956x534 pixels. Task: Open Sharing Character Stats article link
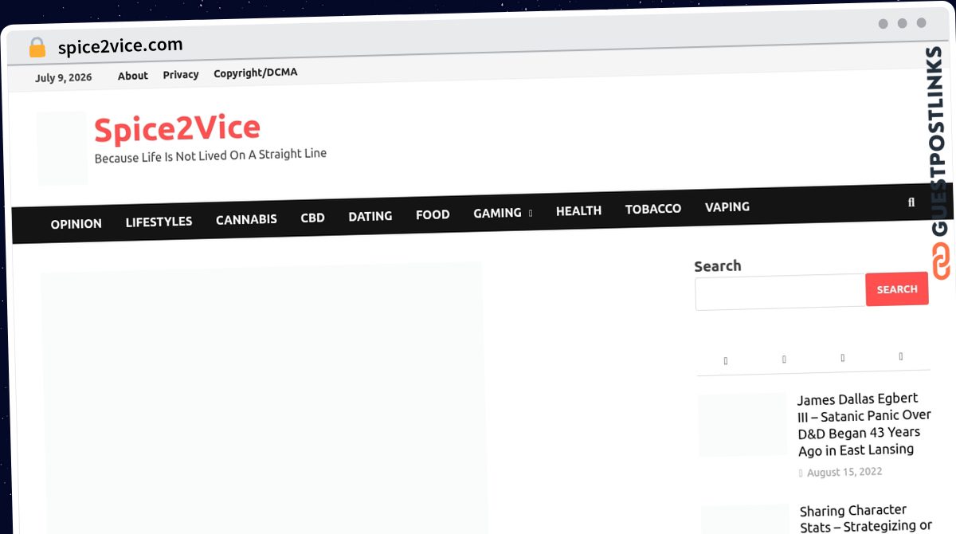point(866,518)
